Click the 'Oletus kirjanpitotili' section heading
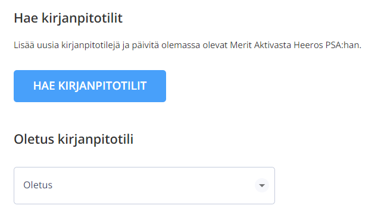 74,140
